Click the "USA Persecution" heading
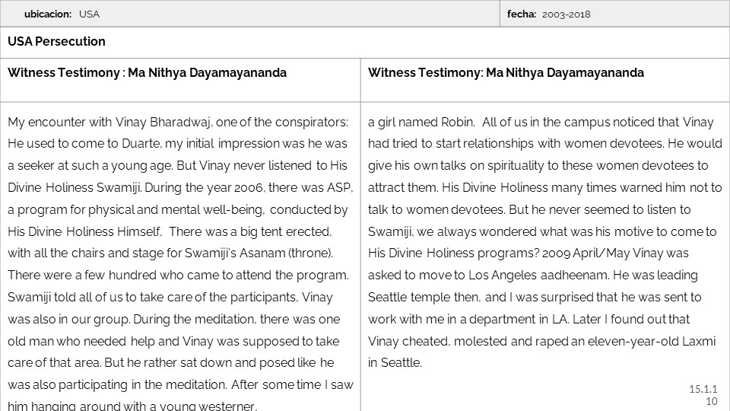This screenshot has width=730, height=411. click(56, 42)
